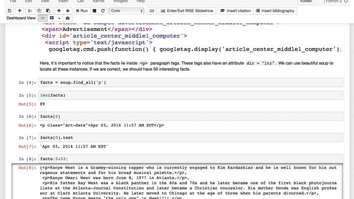Edit cell In [8] facts[2:53]
Screen dimensions: 354x199
point(190,159)
